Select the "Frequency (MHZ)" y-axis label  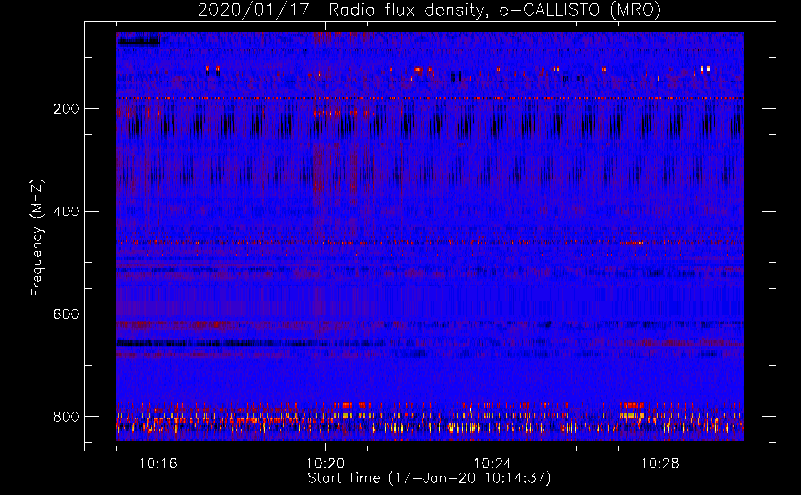tap(37, 238)
